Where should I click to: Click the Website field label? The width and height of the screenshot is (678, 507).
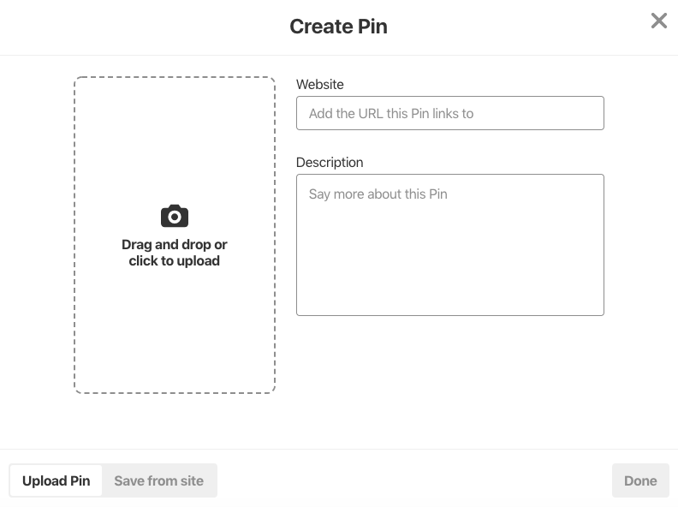pos(319,84)
